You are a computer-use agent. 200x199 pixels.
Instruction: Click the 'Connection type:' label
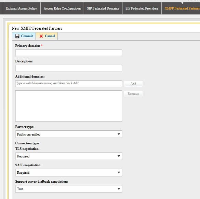pos(27,143)
